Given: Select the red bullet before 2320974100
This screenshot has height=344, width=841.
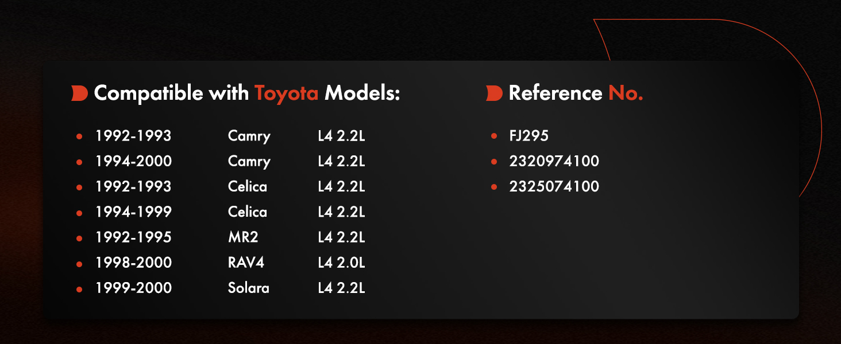Looking at the screenshot, I should click(x=494, y=162).
